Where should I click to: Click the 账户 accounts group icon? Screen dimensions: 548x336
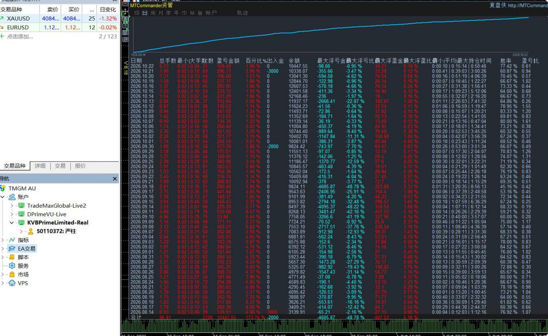coord(12,197)
